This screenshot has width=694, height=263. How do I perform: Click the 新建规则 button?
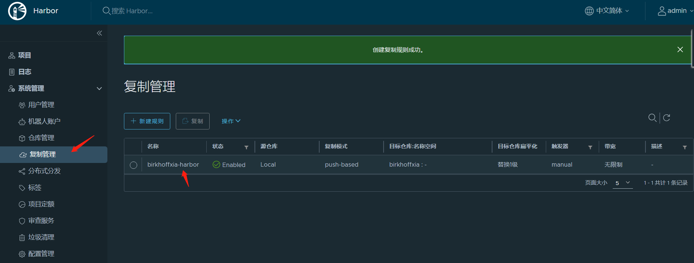click(x=147, y=121)
